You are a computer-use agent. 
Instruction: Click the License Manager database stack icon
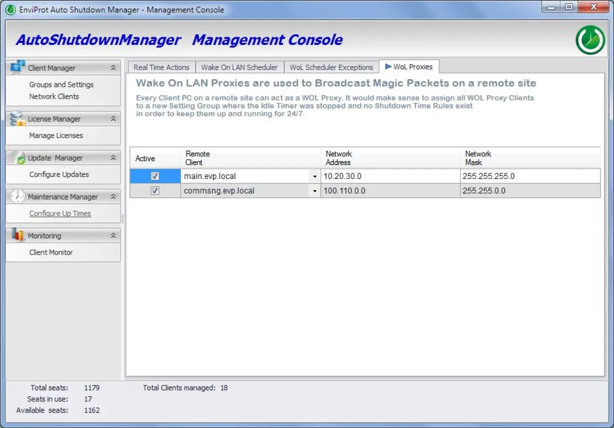(16, 118)
